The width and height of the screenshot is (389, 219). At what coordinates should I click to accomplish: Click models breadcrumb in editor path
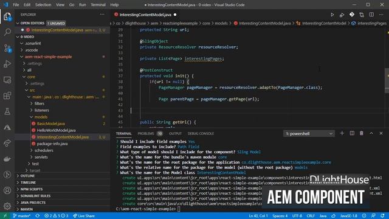(x=221, y=23)
